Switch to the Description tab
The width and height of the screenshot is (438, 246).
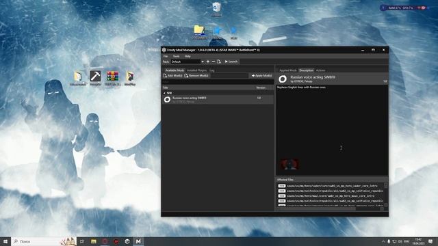pos(306,70)
